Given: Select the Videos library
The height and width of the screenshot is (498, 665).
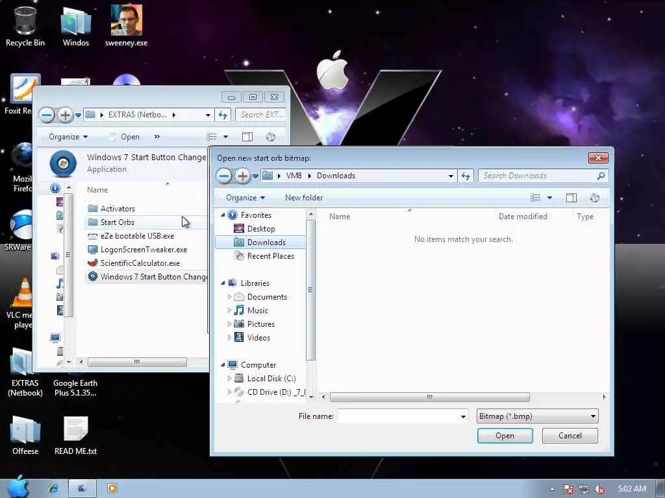Looking at the screenshot, I should point(258,337).
